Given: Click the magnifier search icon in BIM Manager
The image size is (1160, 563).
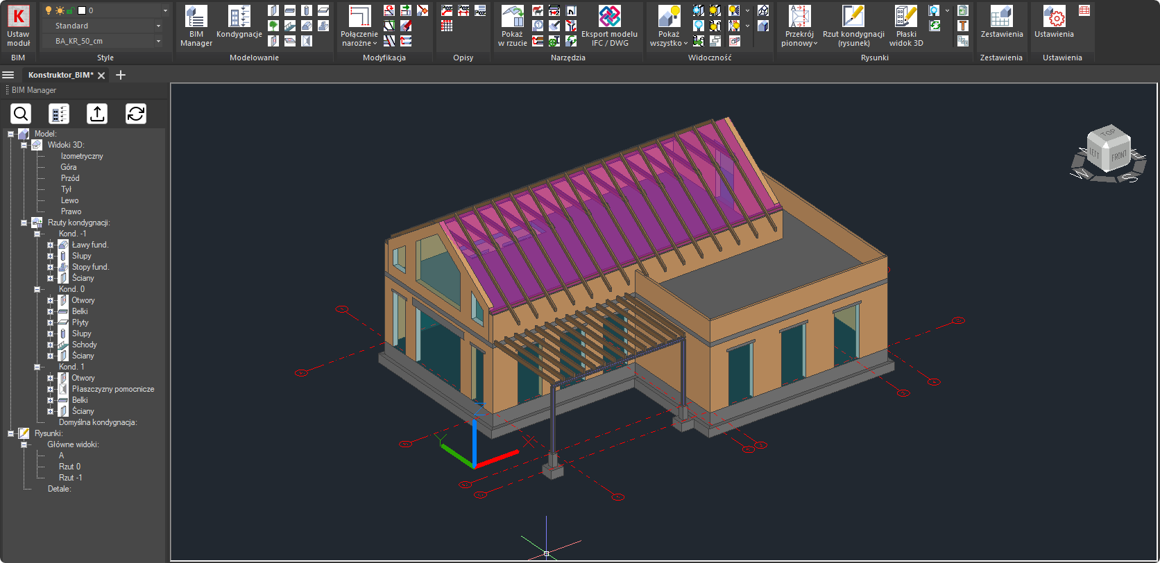Looking at the screenshot, I should click(x=21, y=114).
